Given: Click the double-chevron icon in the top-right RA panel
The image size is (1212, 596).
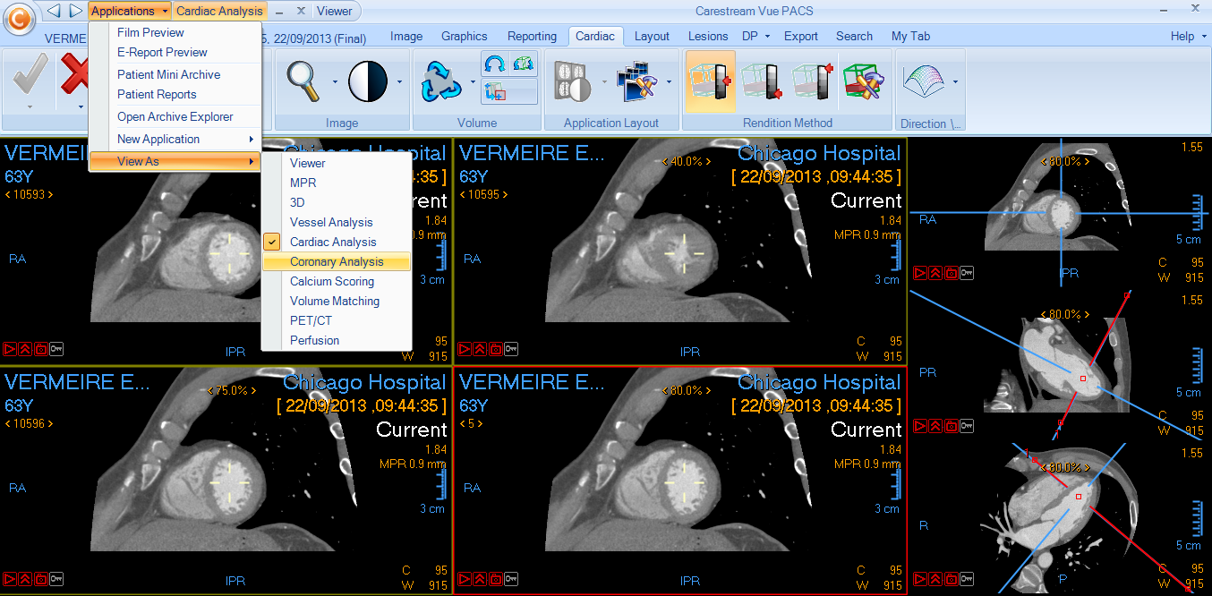Looking at the screenshot, I should pyautogui.click(x=935, y=273).
